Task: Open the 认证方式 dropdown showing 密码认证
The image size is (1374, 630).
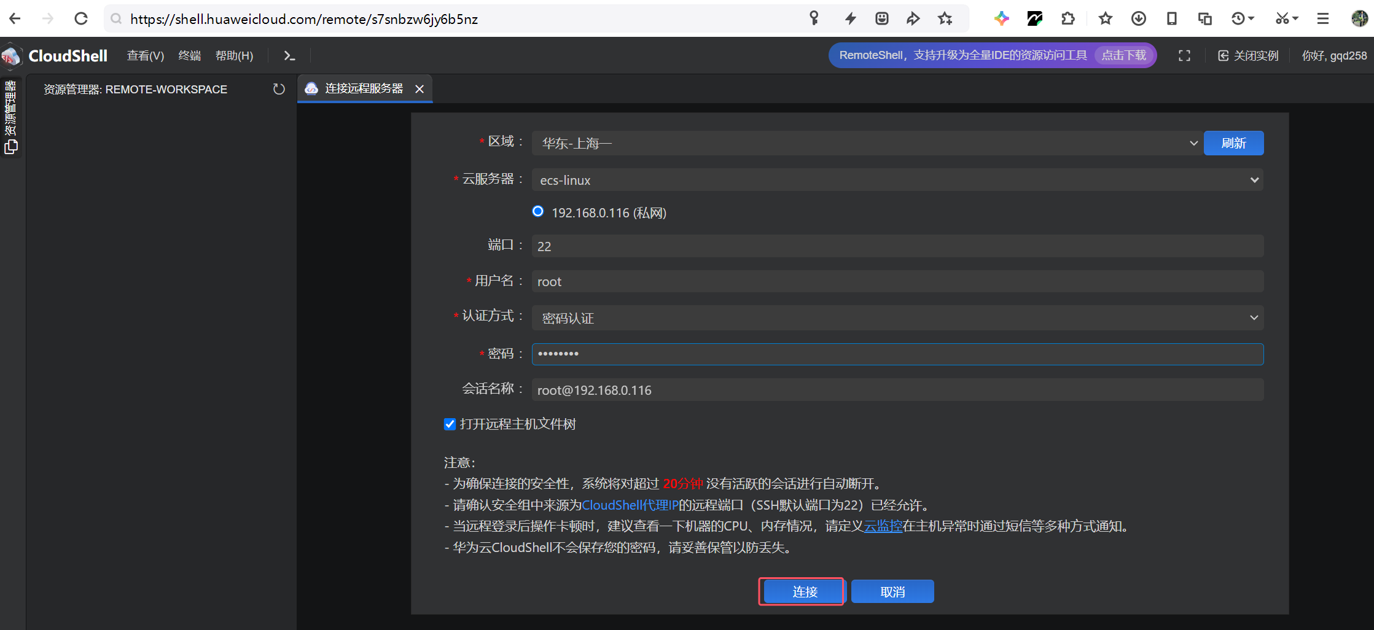Action: [897, 317]
